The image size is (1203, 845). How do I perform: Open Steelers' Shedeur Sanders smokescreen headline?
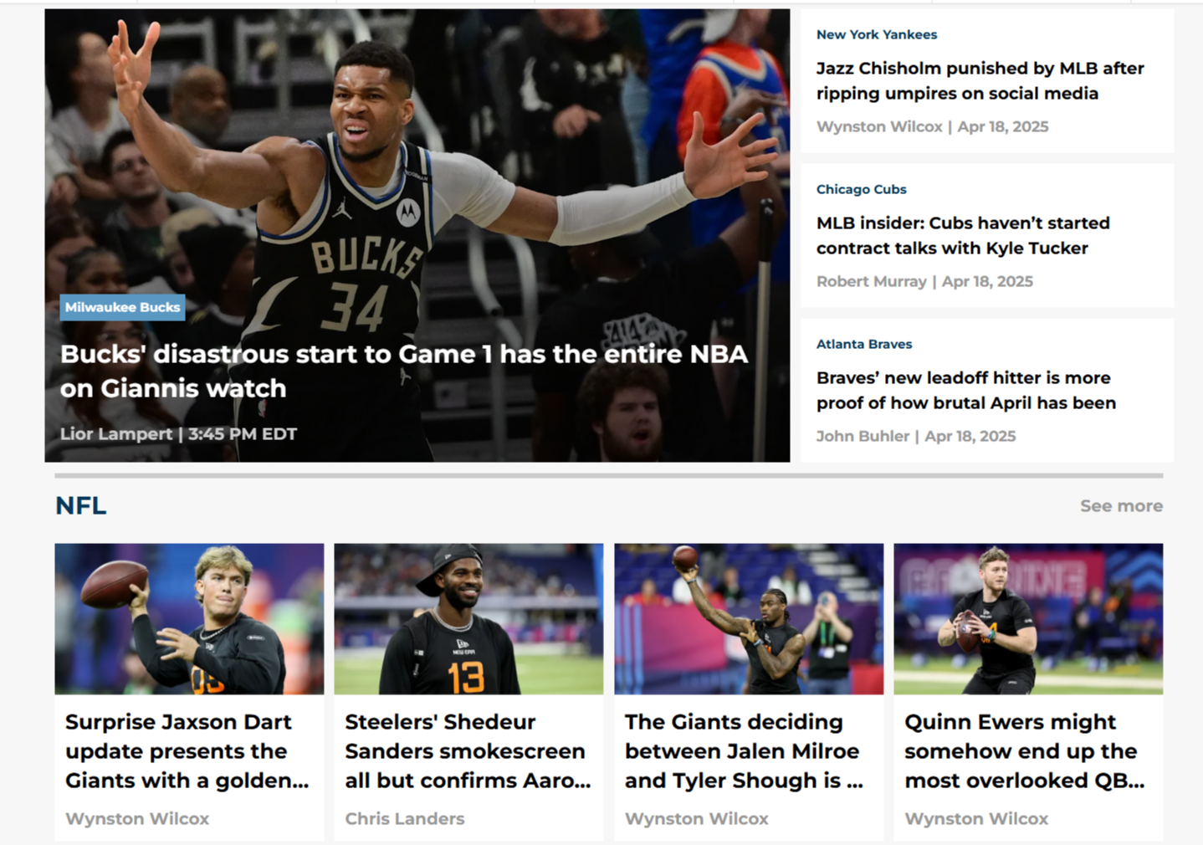point(468,750)
